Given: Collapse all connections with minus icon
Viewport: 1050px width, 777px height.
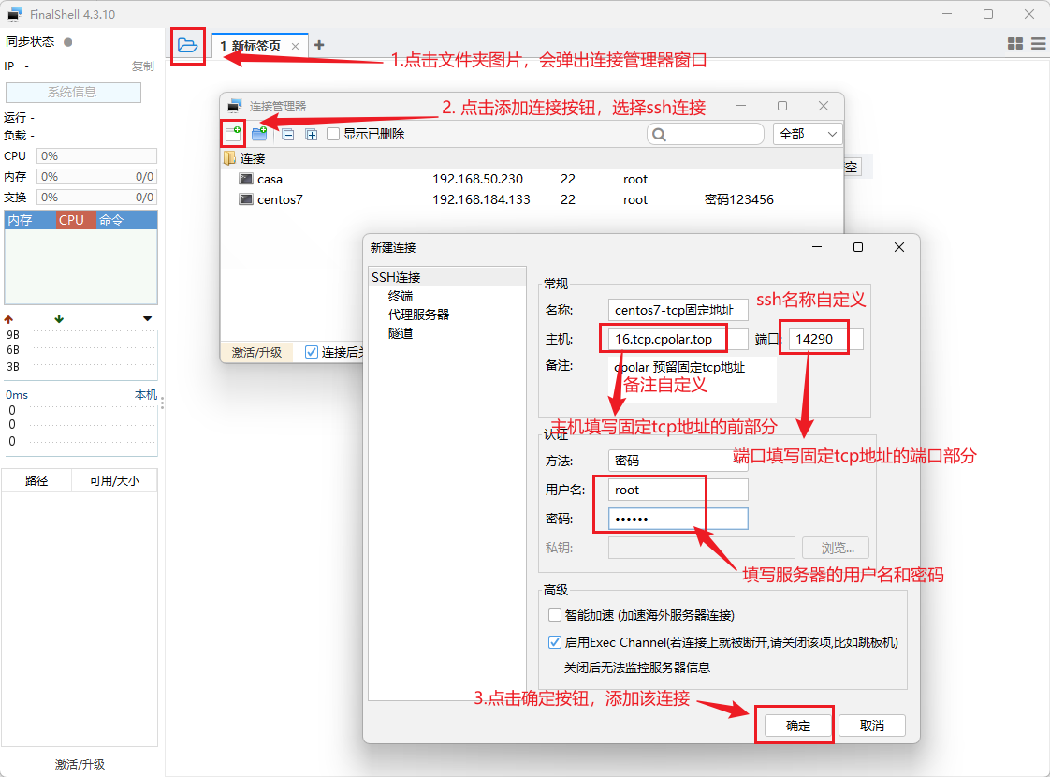Looking at the screenshot, I should pyautogui.click(x=288, y=135).
